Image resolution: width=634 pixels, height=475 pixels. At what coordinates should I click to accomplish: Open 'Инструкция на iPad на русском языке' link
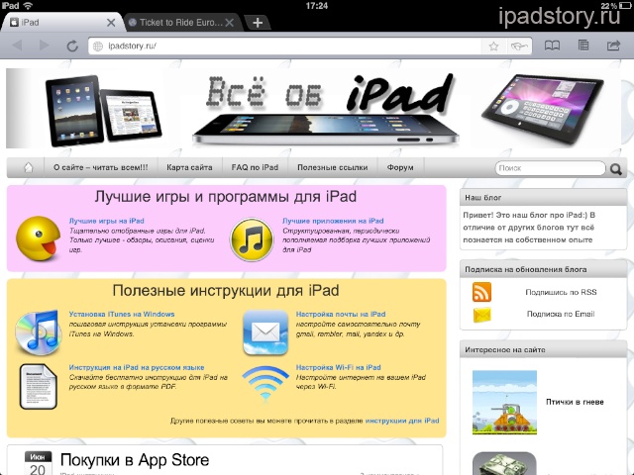coord(137,367)
